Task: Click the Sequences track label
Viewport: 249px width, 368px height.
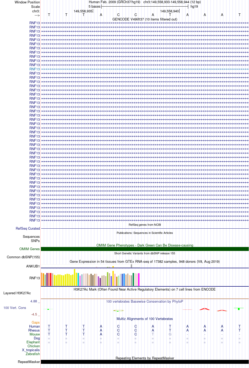Action: click(x=31, y=237)
